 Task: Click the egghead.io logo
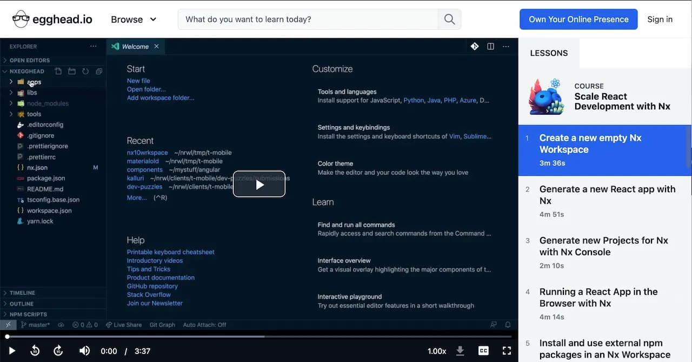pyautogui.click(x=52, y=19)
